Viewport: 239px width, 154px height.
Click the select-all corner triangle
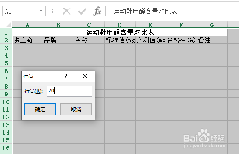pyautogui.click(x=9, y=24)
